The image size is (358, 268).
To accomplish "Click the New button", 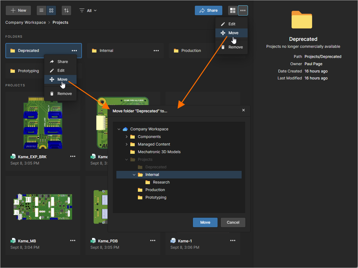I will (18, 10).
